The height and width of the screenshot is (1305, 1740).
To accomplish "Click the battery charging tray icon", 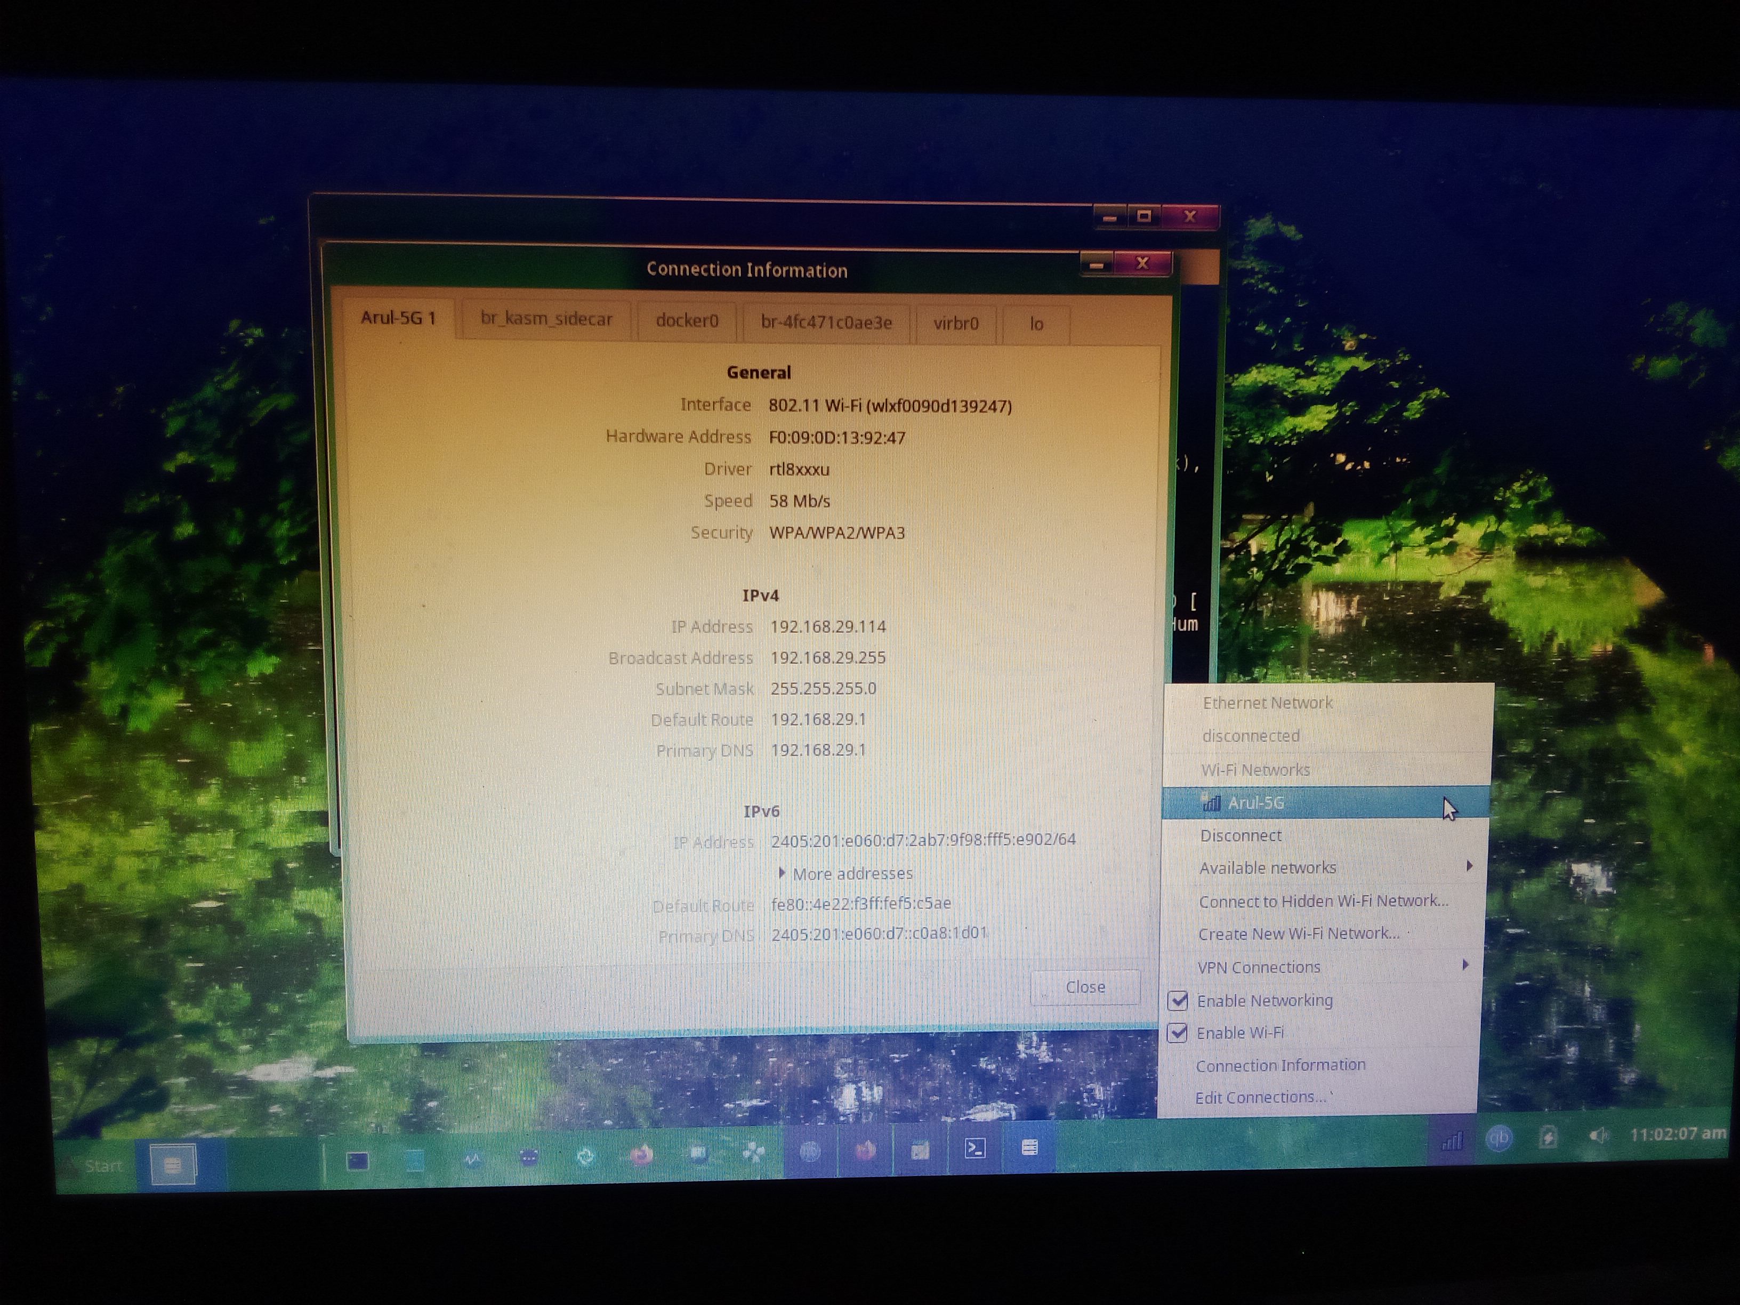I will 1548,1137.
